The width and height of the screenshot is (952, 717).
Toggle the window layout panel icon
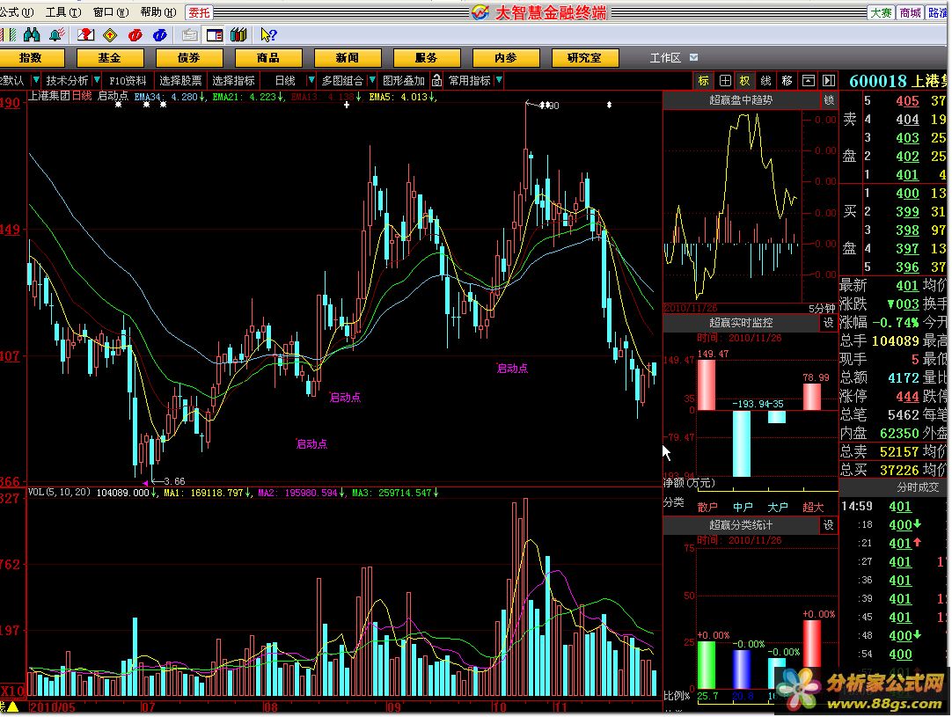(215, 34)
